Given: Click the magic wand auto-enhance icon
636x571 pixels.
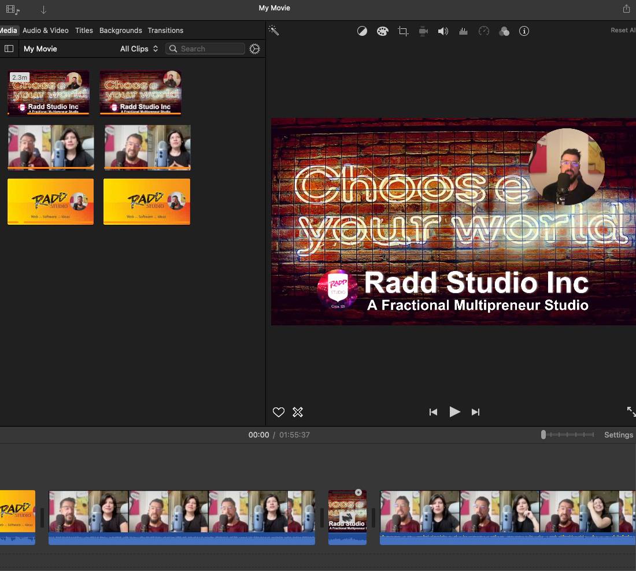Looking at the screenshot, I should 274,31.
